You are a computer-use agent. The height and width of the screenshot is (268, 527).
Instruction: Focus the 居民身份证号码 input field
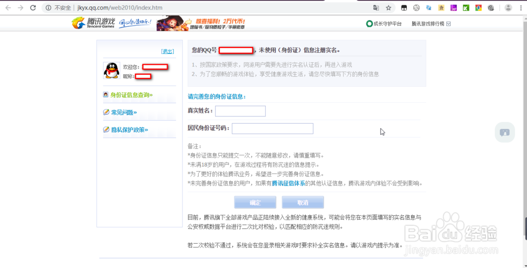coord(272,128)
